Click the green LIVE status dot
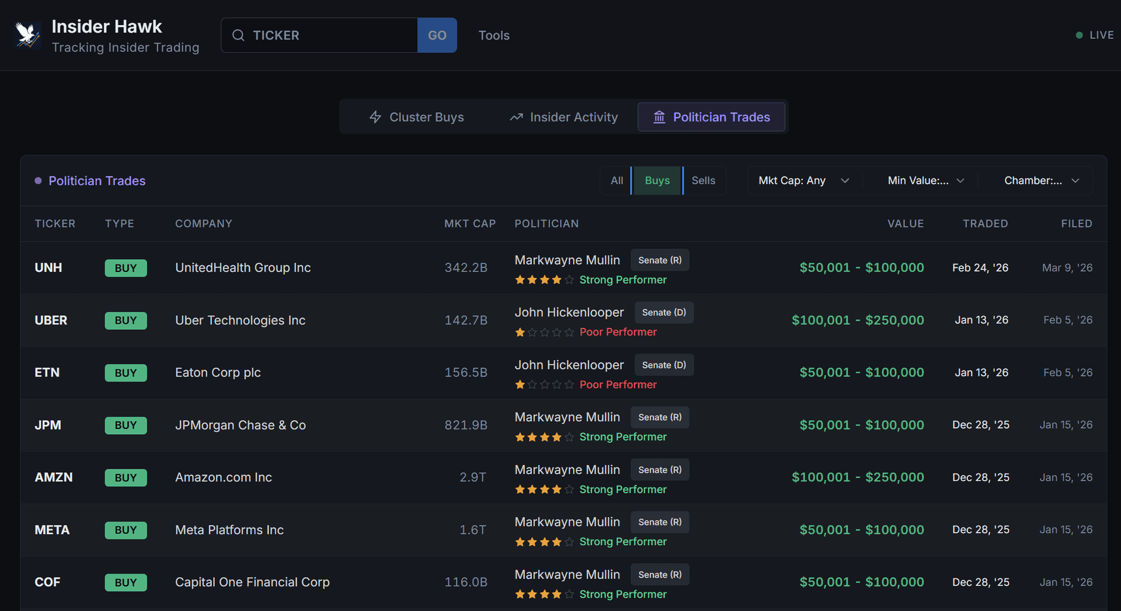 tap(1079, 35)
